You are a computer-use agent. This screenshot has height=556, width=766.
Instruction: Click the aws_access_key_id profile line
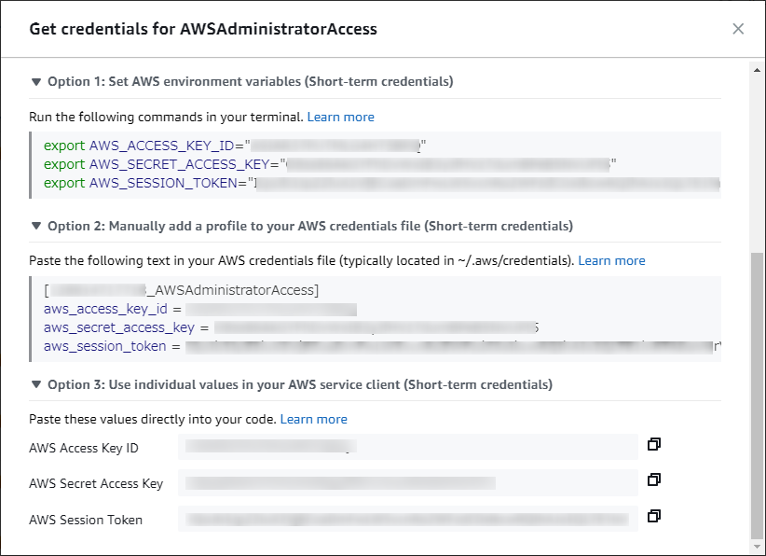200,309
